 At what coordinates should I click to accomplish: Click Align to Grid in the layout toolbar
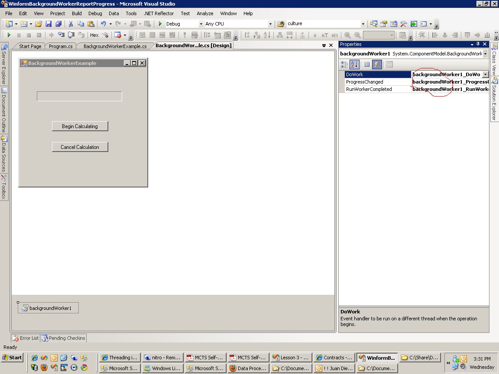click(422, 35)
